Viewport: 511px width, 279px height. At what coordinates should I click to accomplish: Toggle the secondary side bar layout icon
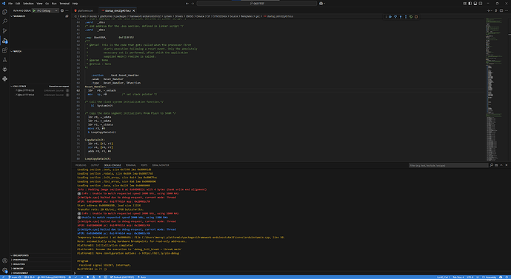481,3
